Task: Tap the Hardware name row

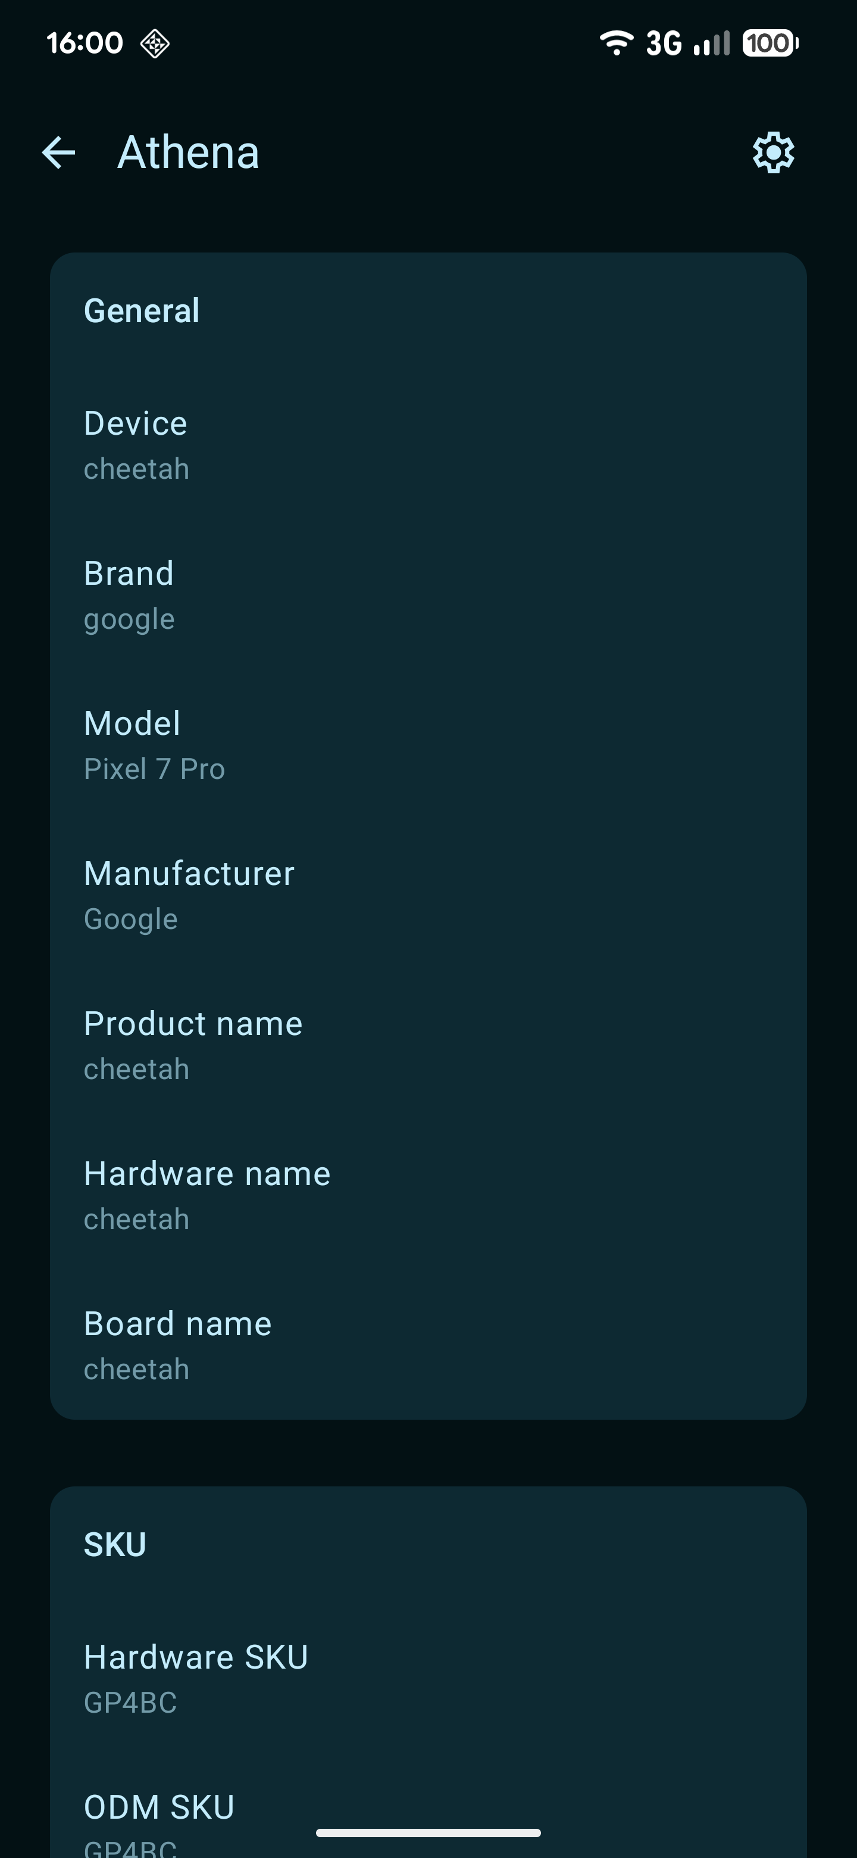Action: 428,1195
